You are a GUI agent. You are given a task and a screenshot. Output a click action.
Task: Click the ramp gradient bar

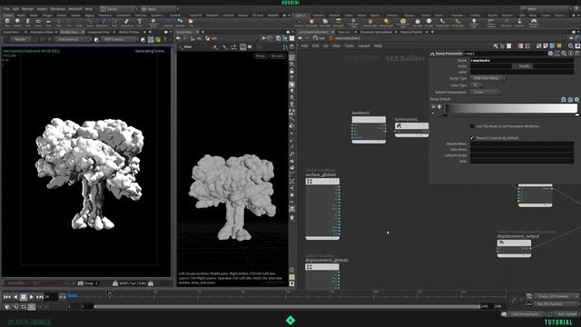[x=511, y=108]
